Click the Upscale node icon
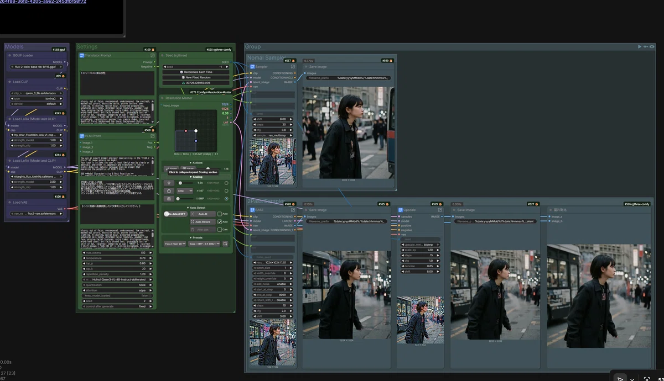The image size is (664, 381). 401,210
